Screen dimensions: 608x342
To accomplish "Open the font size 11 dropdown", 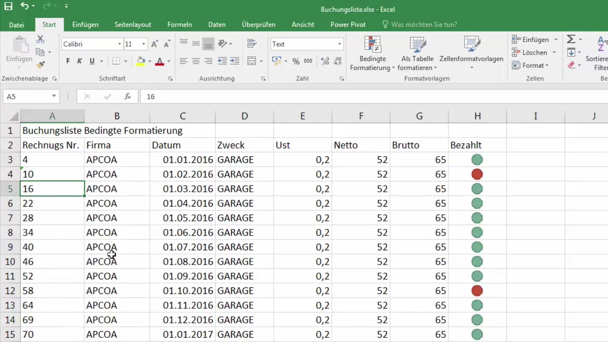I will [x=143, y=44].
